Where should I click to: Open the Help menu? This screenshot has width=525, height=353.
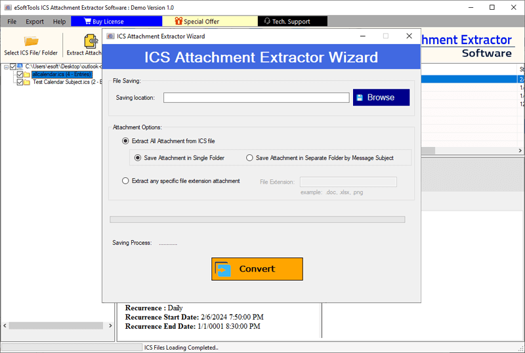pyautogui.click(x=59, y=22)
